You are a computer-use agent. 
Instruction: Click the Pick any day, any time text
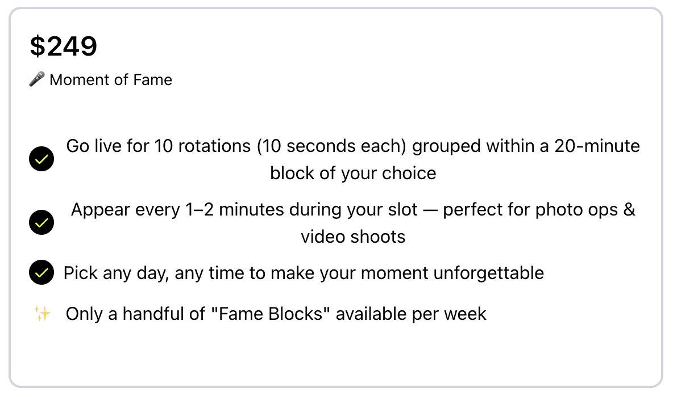point(156,273)
